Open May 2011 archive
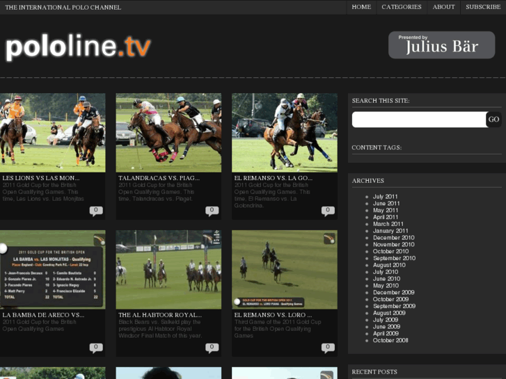Screen dimensions: 506x379 pos(386,210)
